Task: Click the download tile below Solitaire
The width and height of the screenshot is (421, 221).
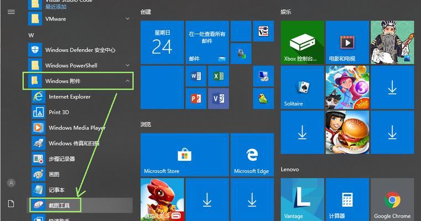Action: [x=302, y=132]
